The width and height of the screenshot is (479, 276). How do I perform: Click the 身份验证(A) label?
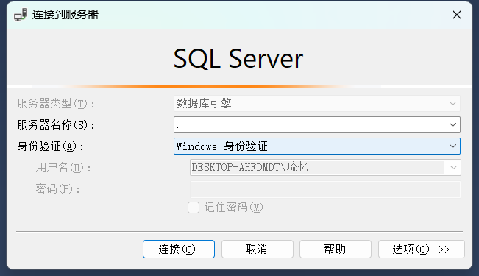click(x=51, y=146)
